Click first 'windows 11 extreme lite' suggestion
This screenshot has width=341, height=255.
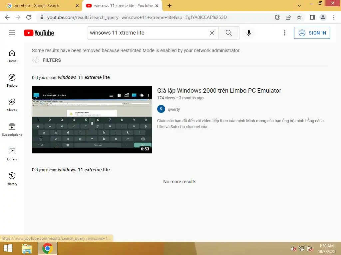(84, 77)
